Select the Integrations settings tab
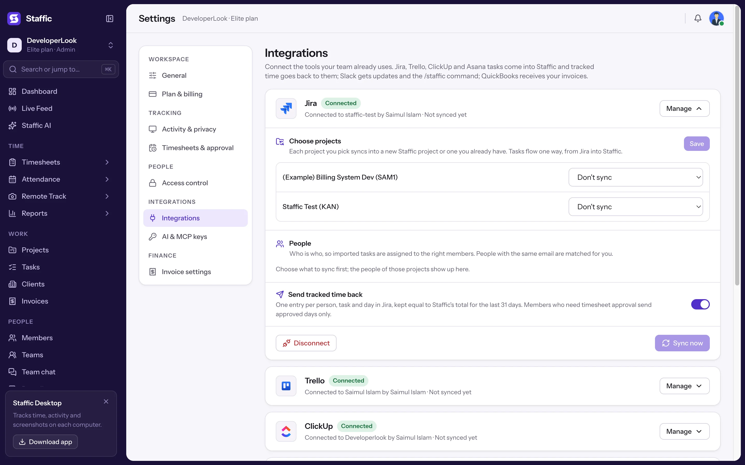This screenshot has height=465, width=745. coord(196,218)
